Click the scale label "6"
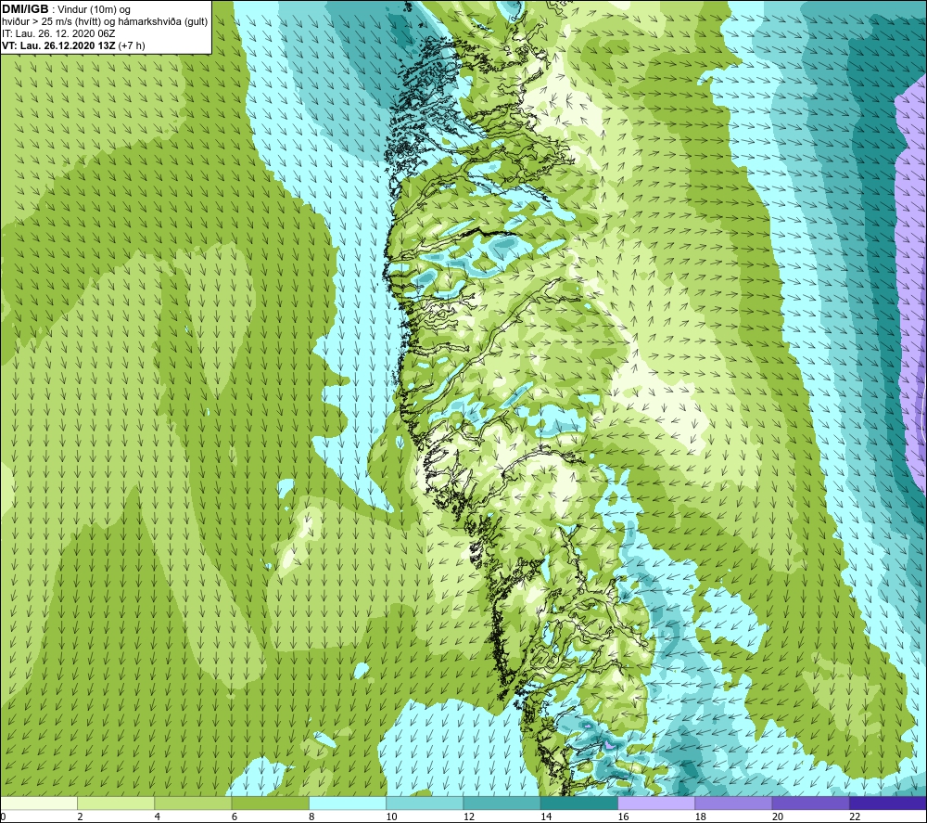This screenshot has width=927, height=823. coord(235,817)
